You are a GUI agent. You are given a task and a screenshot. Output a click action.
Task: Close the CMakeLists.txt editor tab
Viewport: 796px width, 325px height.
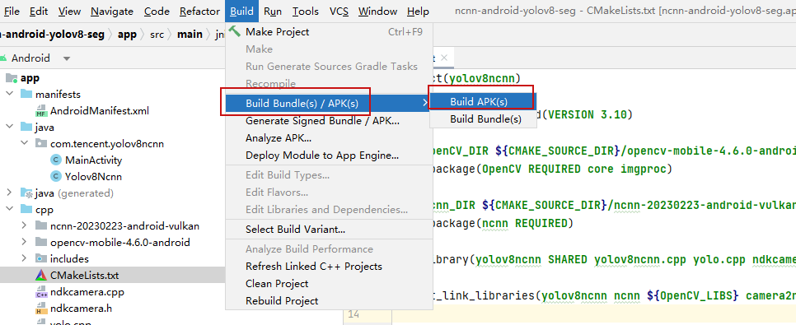[x=444, y=58]
